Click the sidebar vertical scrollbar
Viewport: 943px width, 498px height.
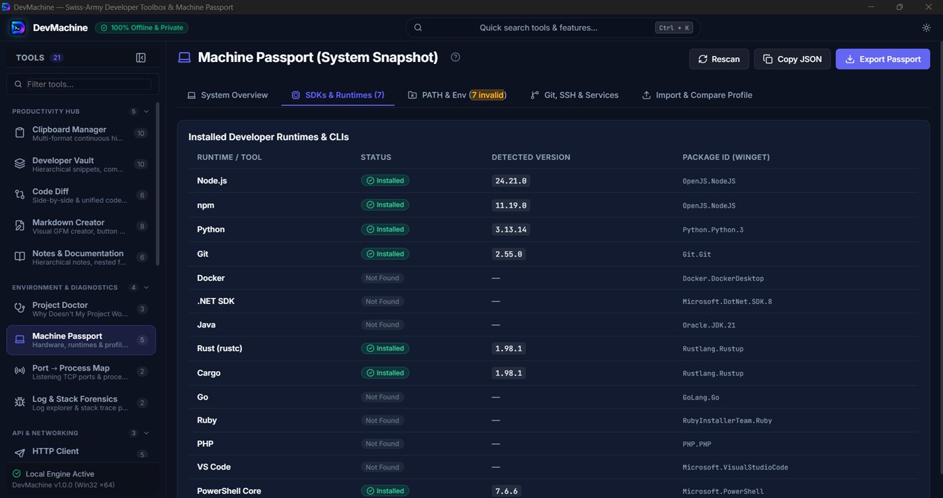158,183
